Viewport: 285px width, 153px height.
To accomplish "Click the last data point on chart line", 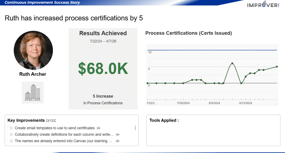I will (277, 66).
